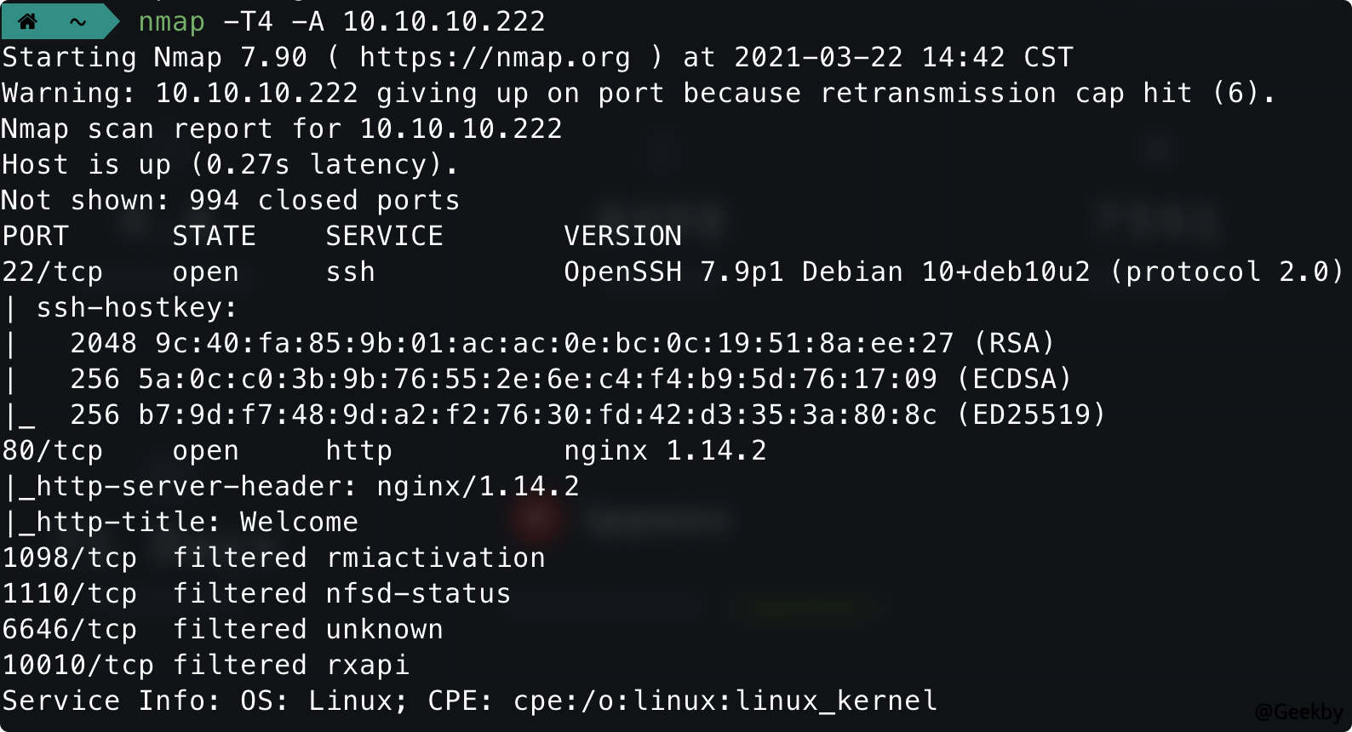Click the home icon in prompt
1352x732 pixels.
click(27, 21)
